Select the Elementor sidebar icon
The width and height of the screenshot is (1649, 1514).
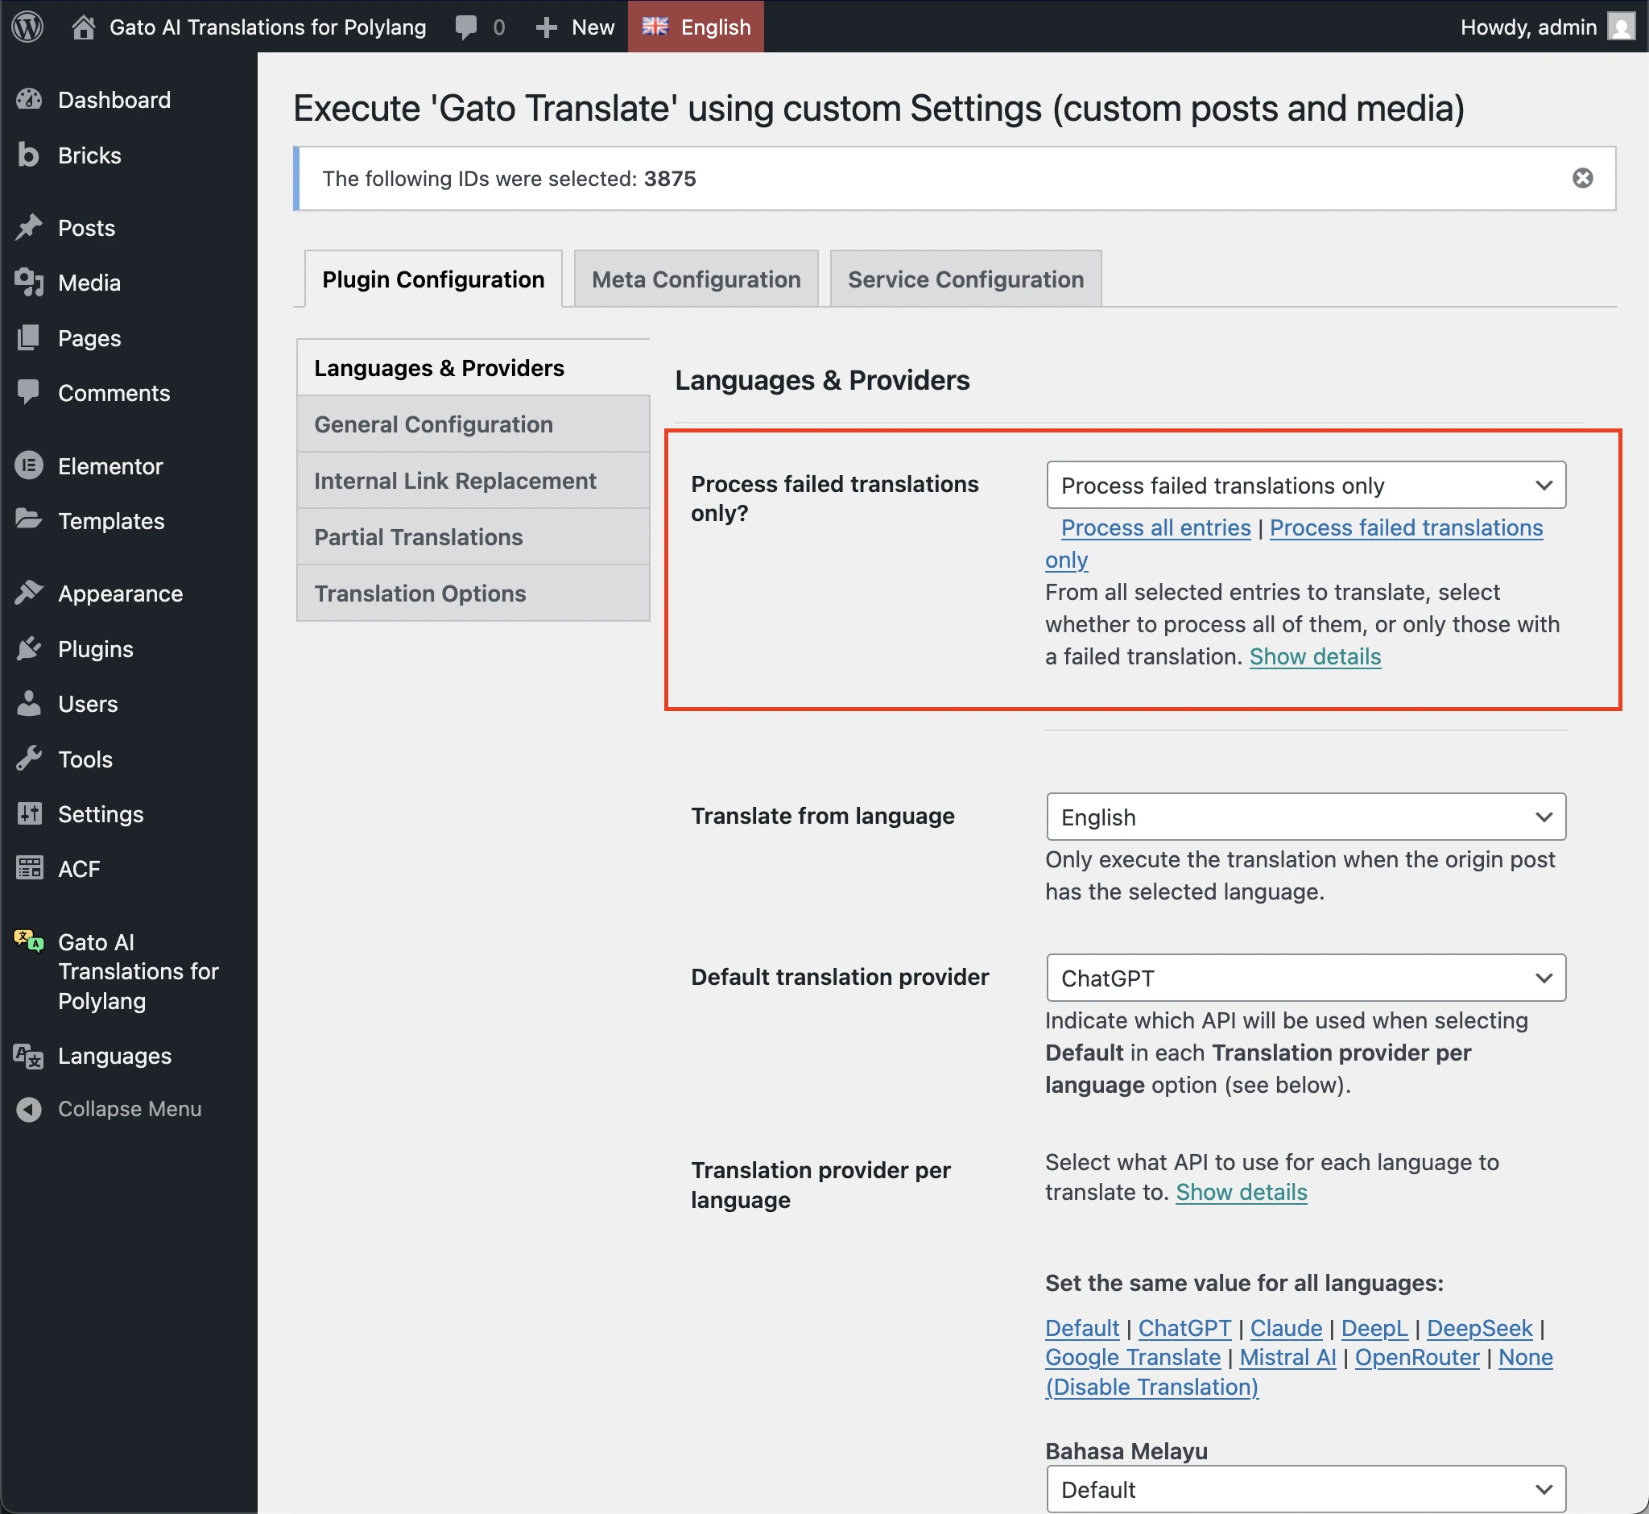30,465
